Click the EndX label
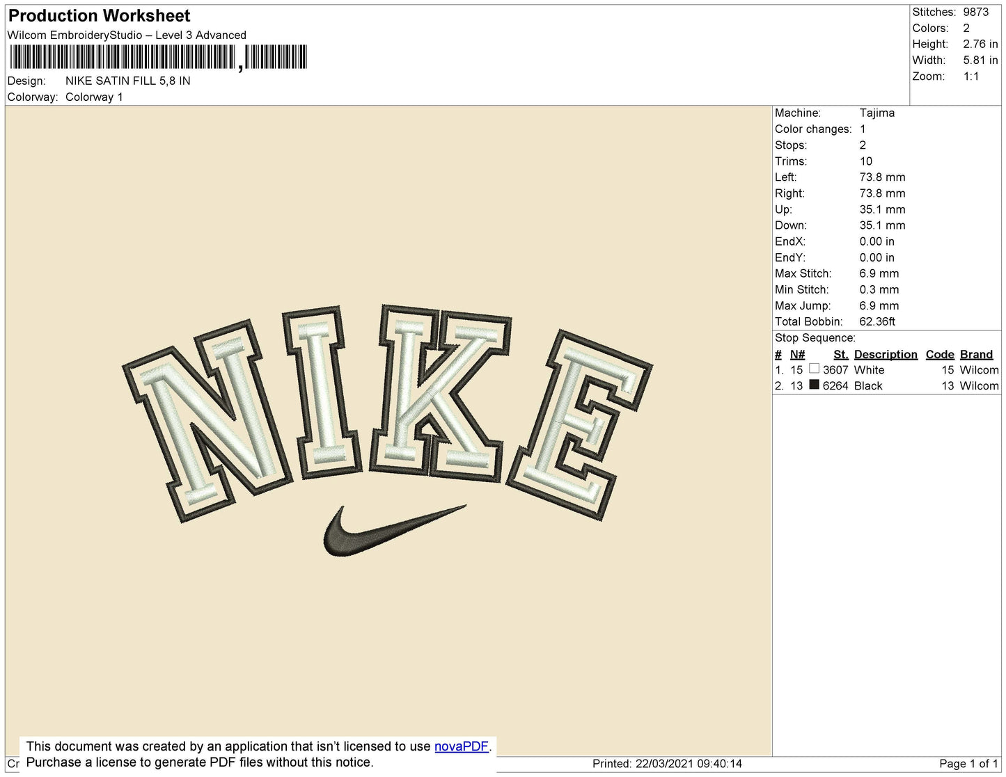Viewport: 1006px width, 777px height. 790,241
